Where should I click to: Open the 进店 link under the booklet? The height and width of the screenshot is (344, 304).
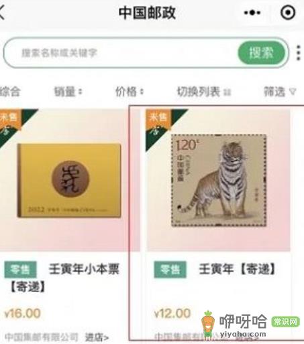tap(97, 337)
